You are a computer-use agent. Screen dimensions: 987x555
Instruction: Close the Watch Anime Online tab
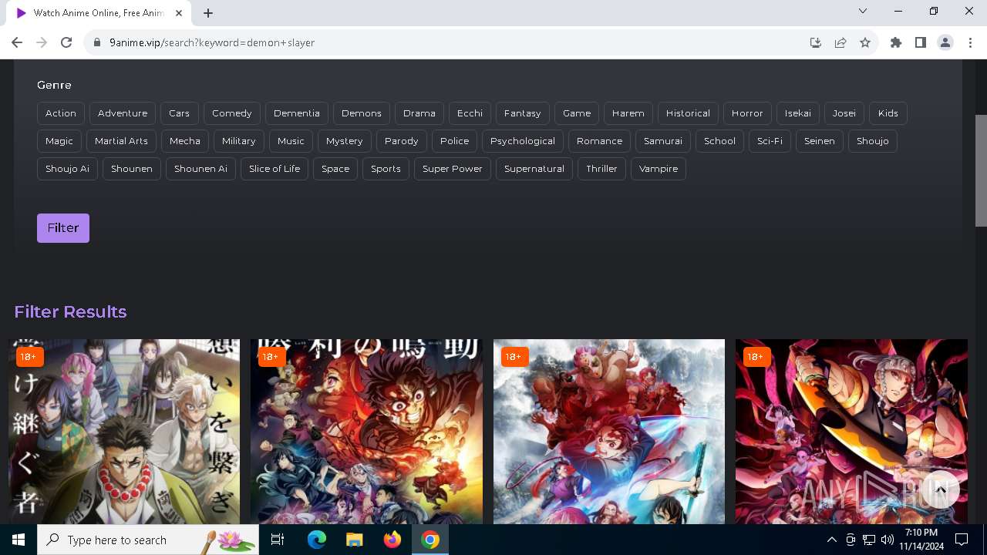tap(180, 13)
